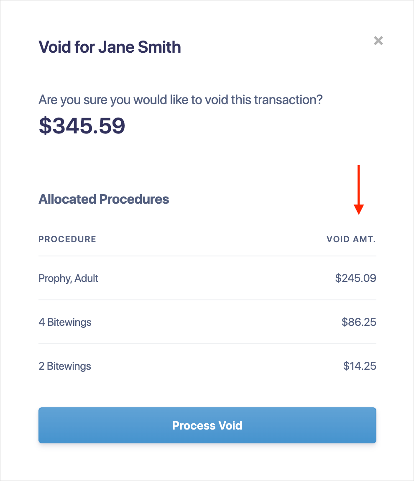Select the 4 Bitewings procedure row
Viewport: 414px width, 481px height.
coord(207,322)
